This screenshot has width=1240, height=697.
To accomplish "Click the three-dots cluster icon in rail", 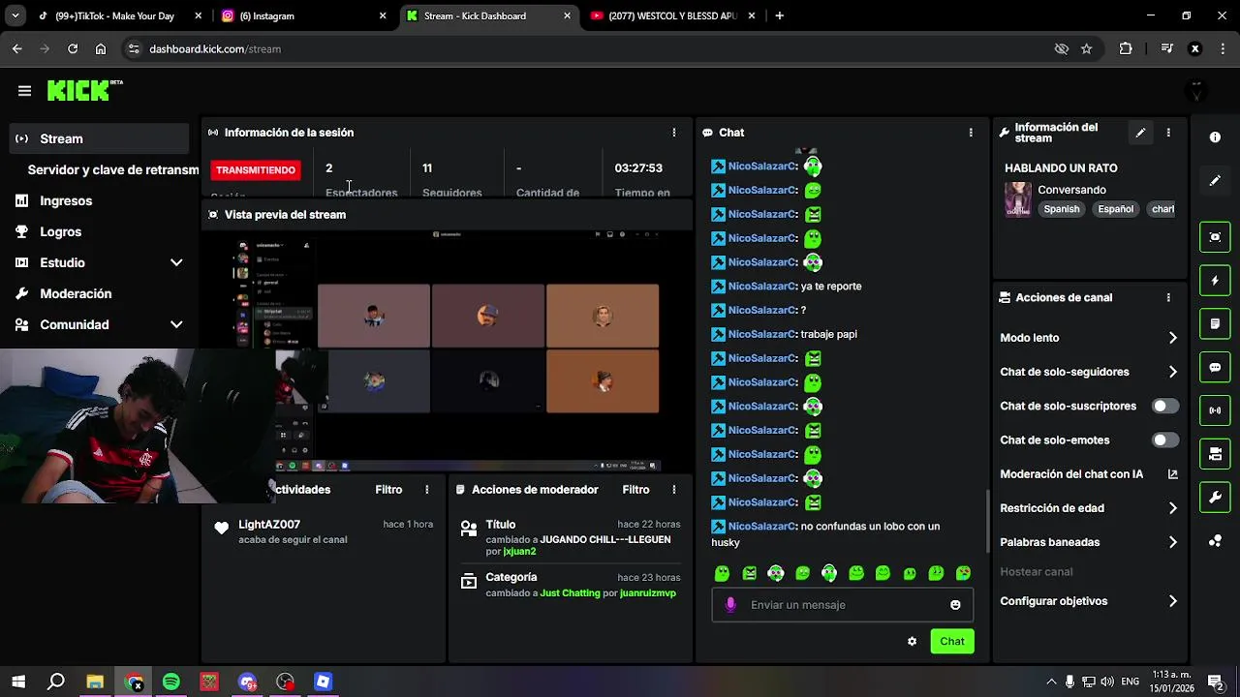I will pos(1215,541).
